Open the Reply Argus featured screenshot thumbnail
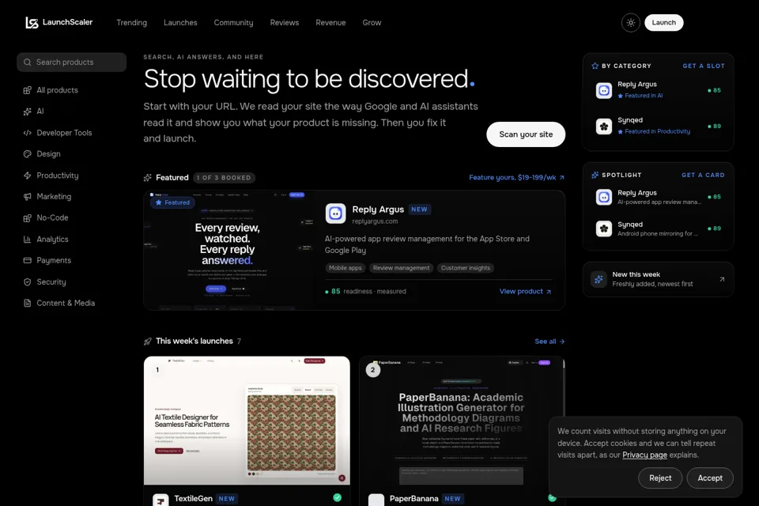The width and height of the screenshot is (759, 506). click(x=230, y=250)
